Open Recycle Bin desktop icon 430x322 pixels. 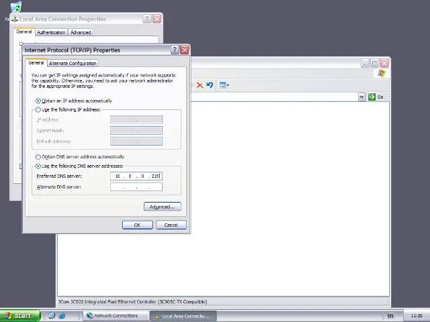coord(16,7)
